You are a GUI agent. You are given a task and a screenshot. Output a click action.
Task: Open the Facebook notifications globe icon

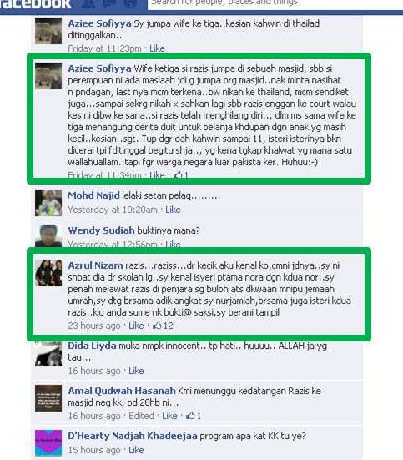point(129,3)
